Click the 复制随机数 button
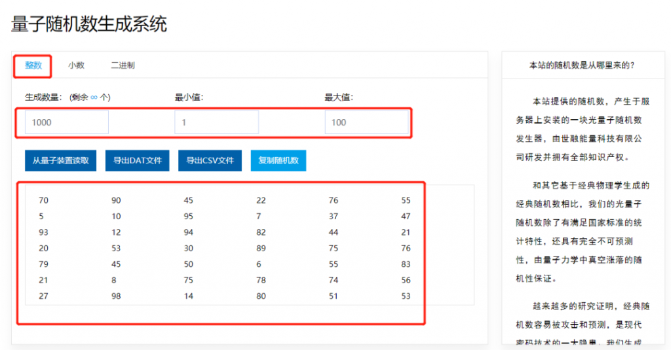The image size is (671, 350). (x=278, y=161)
